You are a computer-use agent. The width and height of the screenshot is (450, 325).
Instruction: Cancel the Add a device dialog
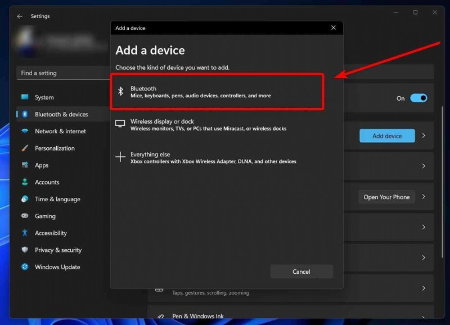click(x=301, y=271)
